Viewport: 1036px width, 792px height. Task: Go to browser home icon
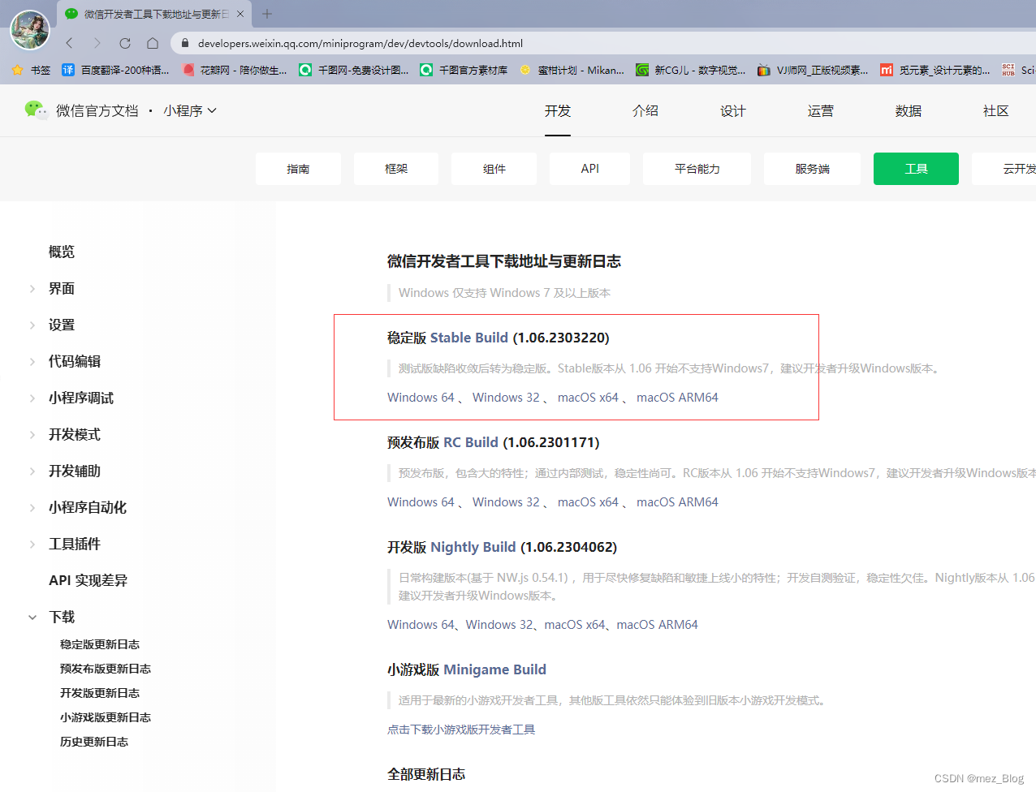point(153,43)
